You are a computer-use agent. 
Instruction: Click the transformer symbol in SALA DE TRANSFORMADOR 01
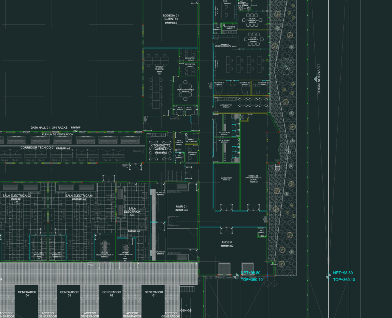point(104,246)
